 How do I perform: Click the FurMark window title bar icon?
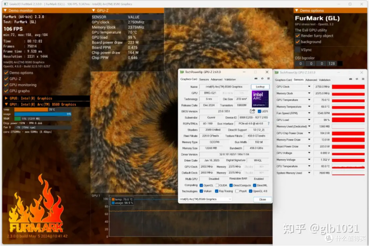pyautogui.click(x=6, y=4)
